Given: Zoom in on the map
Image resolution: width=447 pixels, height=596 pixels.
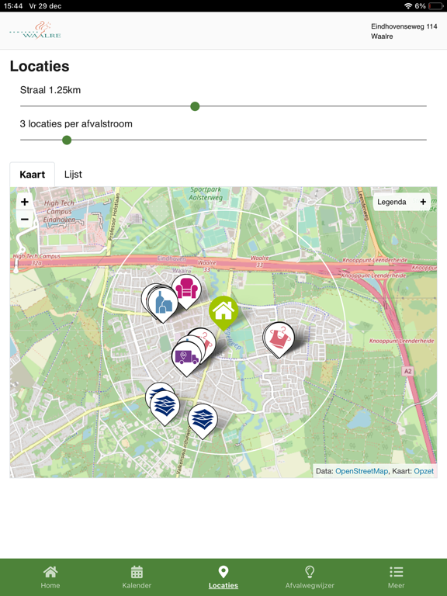Looking at the screenshot, I should [x=25, y=202].
